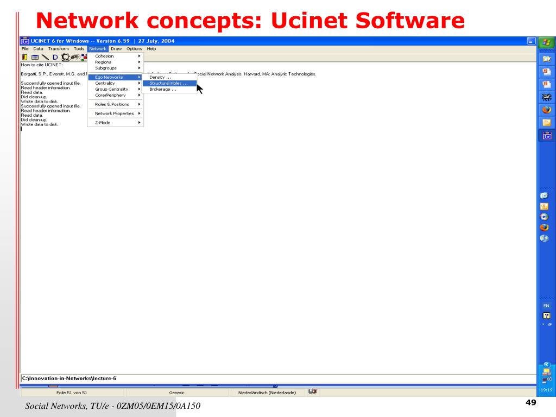Image resolution: width=556 pixels, height=417 pixels.
Task: Launch Windows Media Player quick launch icon
Action: [544, 217]
